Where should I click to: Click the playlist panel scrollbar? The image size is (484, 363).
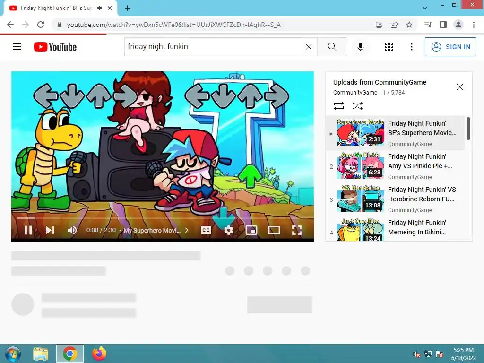click(468, 129)
